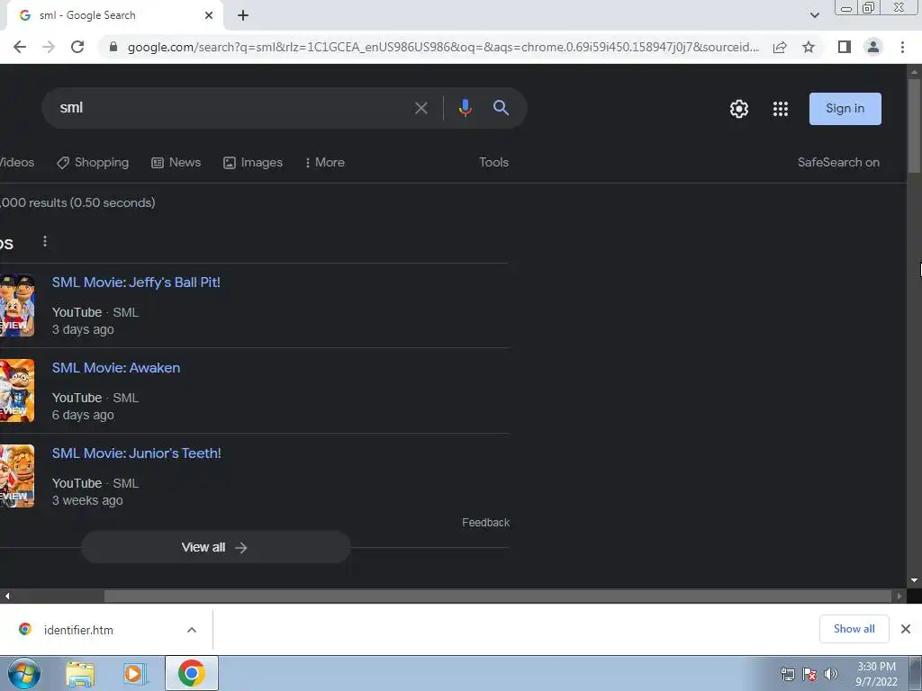
Task: Click the 'YouTube · SML' source under Awaken
Action: [95, 398]
